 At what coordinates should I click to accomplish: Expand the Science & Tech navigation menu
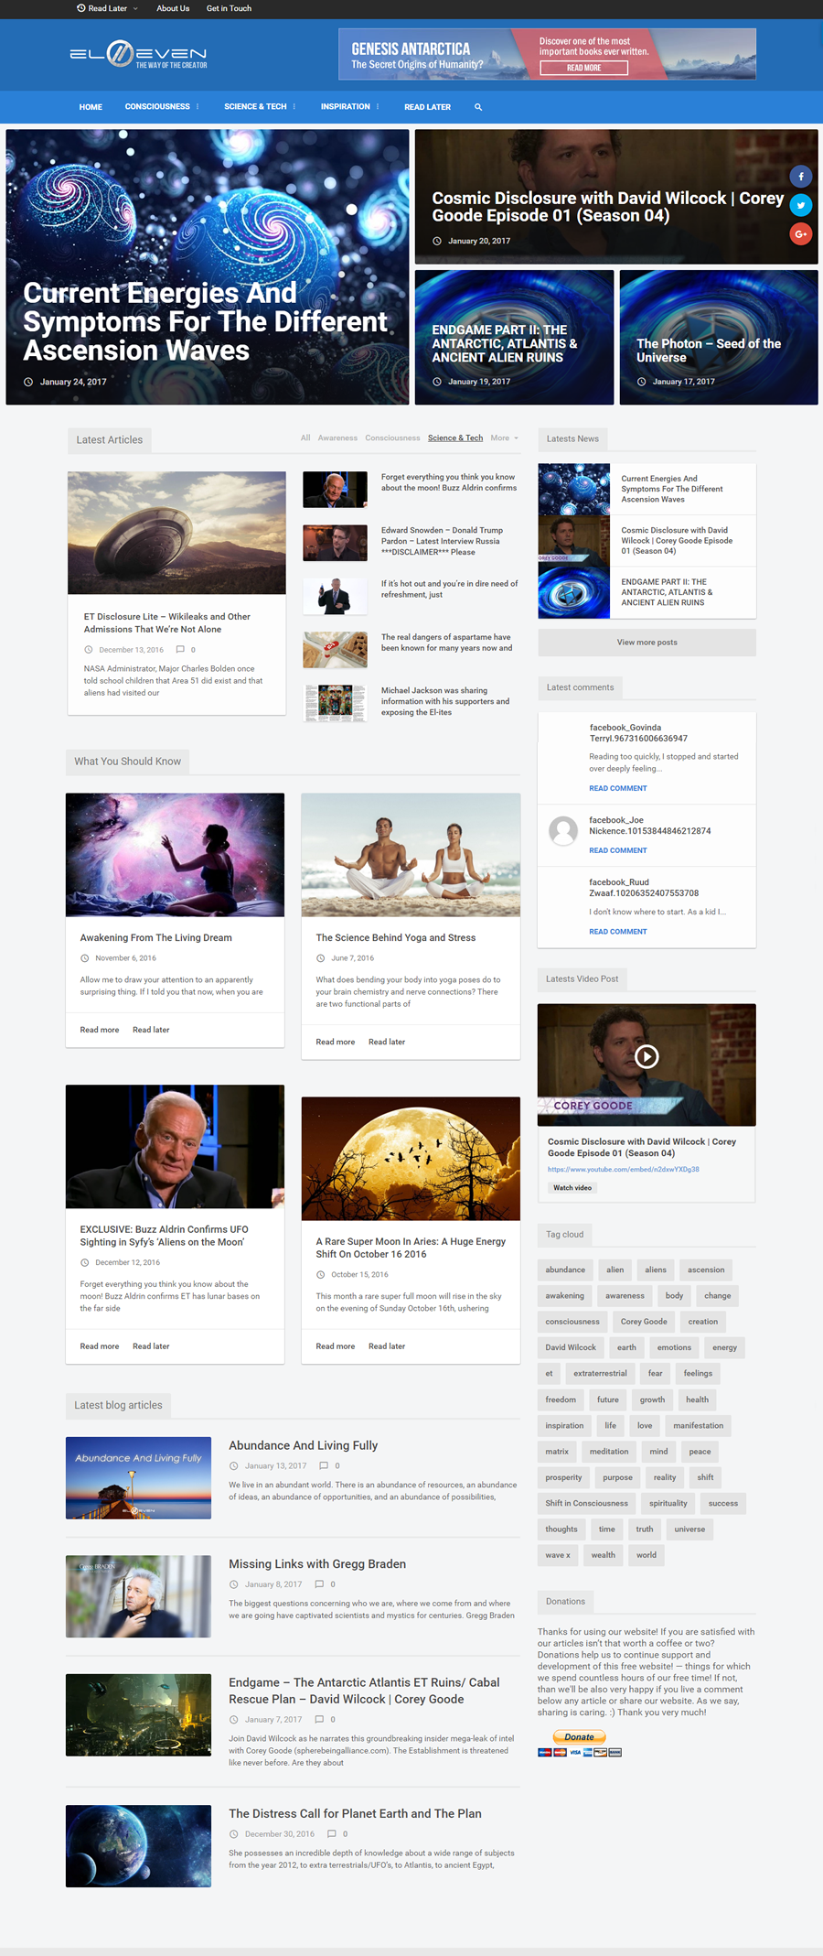260,107
